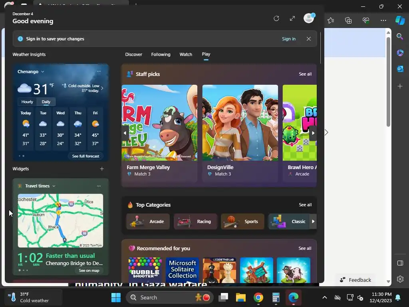Toggle Edge sidebar visibility icon
This screenshot has width=409, height=307.
click(x=400, y=263)
